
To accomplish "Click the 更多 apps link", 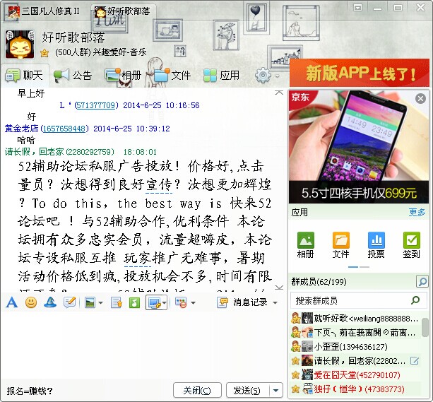I will point(417,212).
